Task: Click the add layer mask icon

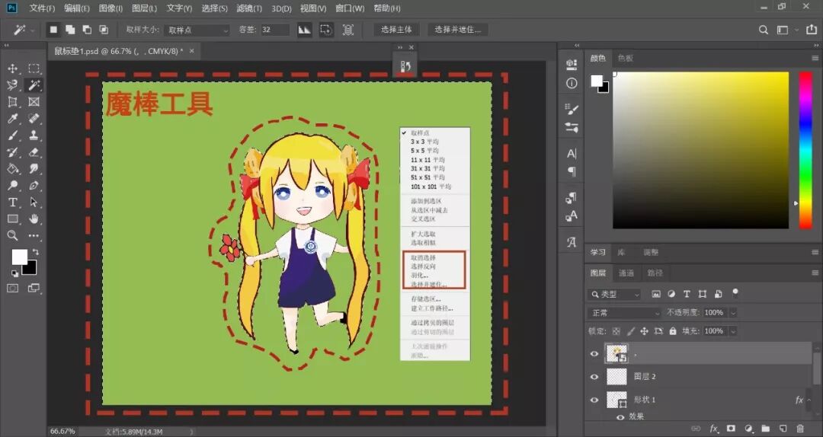Action: 731,429
